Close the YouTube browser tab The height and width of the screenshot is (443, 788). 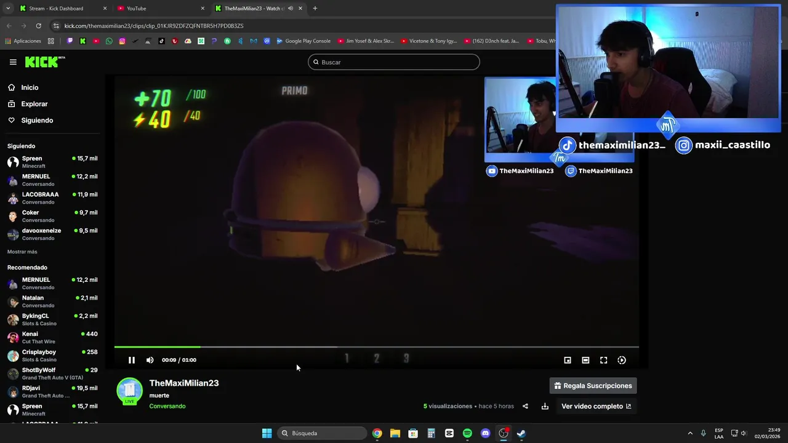tap(203, 9)
